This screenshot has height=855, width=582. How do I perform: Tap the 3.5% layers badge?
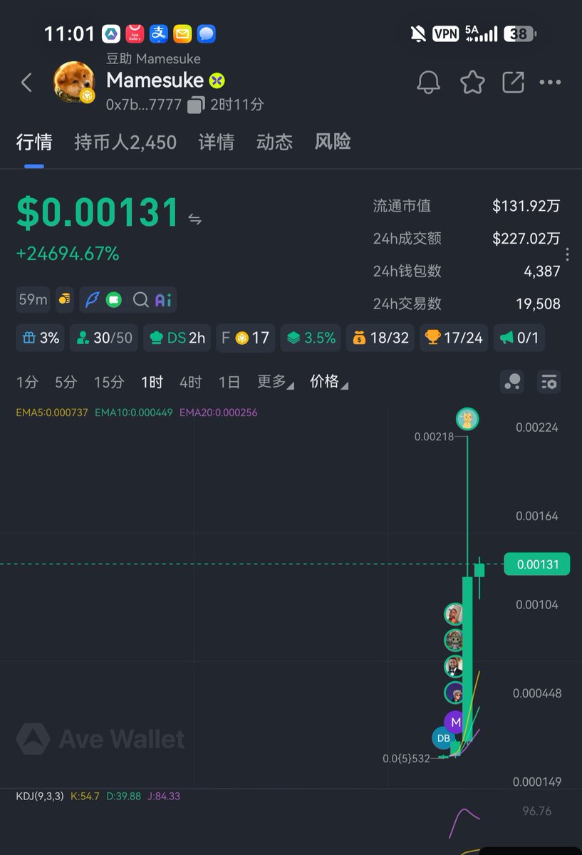pyautogui.click(x=311, y=338)
